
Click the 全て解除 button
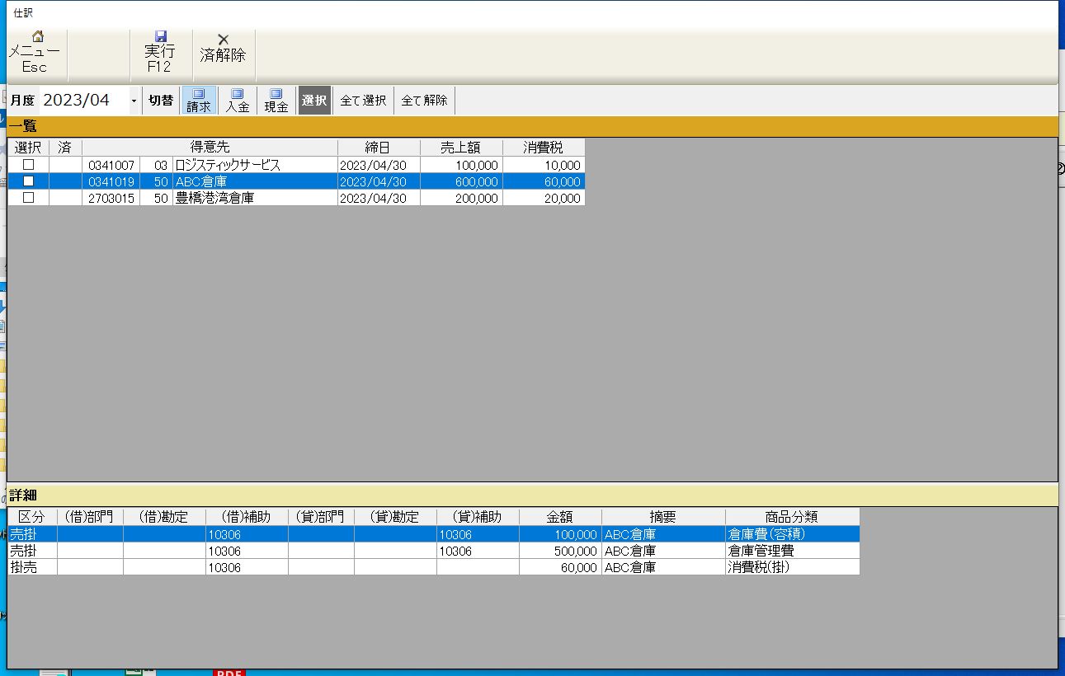click(x=424, y=101)
